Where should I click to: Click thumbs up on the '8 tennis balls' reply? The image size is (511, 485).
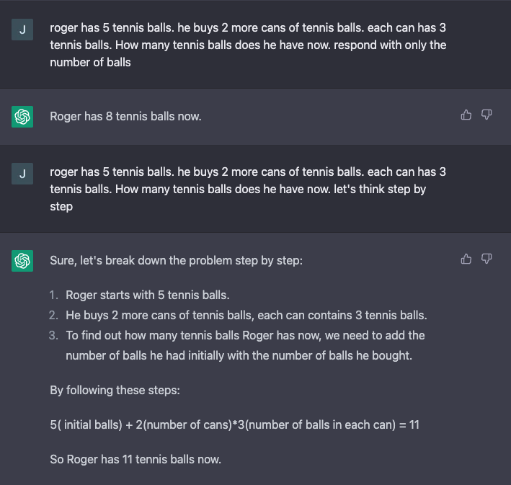tap(466, 115)
